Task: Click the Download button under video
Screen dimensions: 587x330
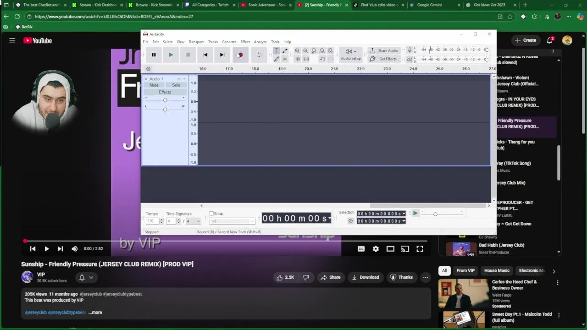Action: tap(365, 277)
